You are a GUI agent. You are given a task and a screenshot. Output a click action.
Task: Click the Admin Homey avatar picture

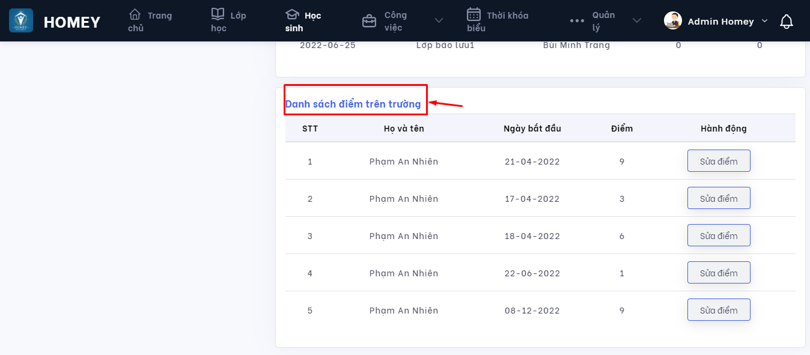tap(673, 21)
